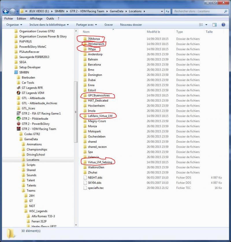231x242 pixels.
Task: Open the Affichage menu
Action: coord(36,18)
